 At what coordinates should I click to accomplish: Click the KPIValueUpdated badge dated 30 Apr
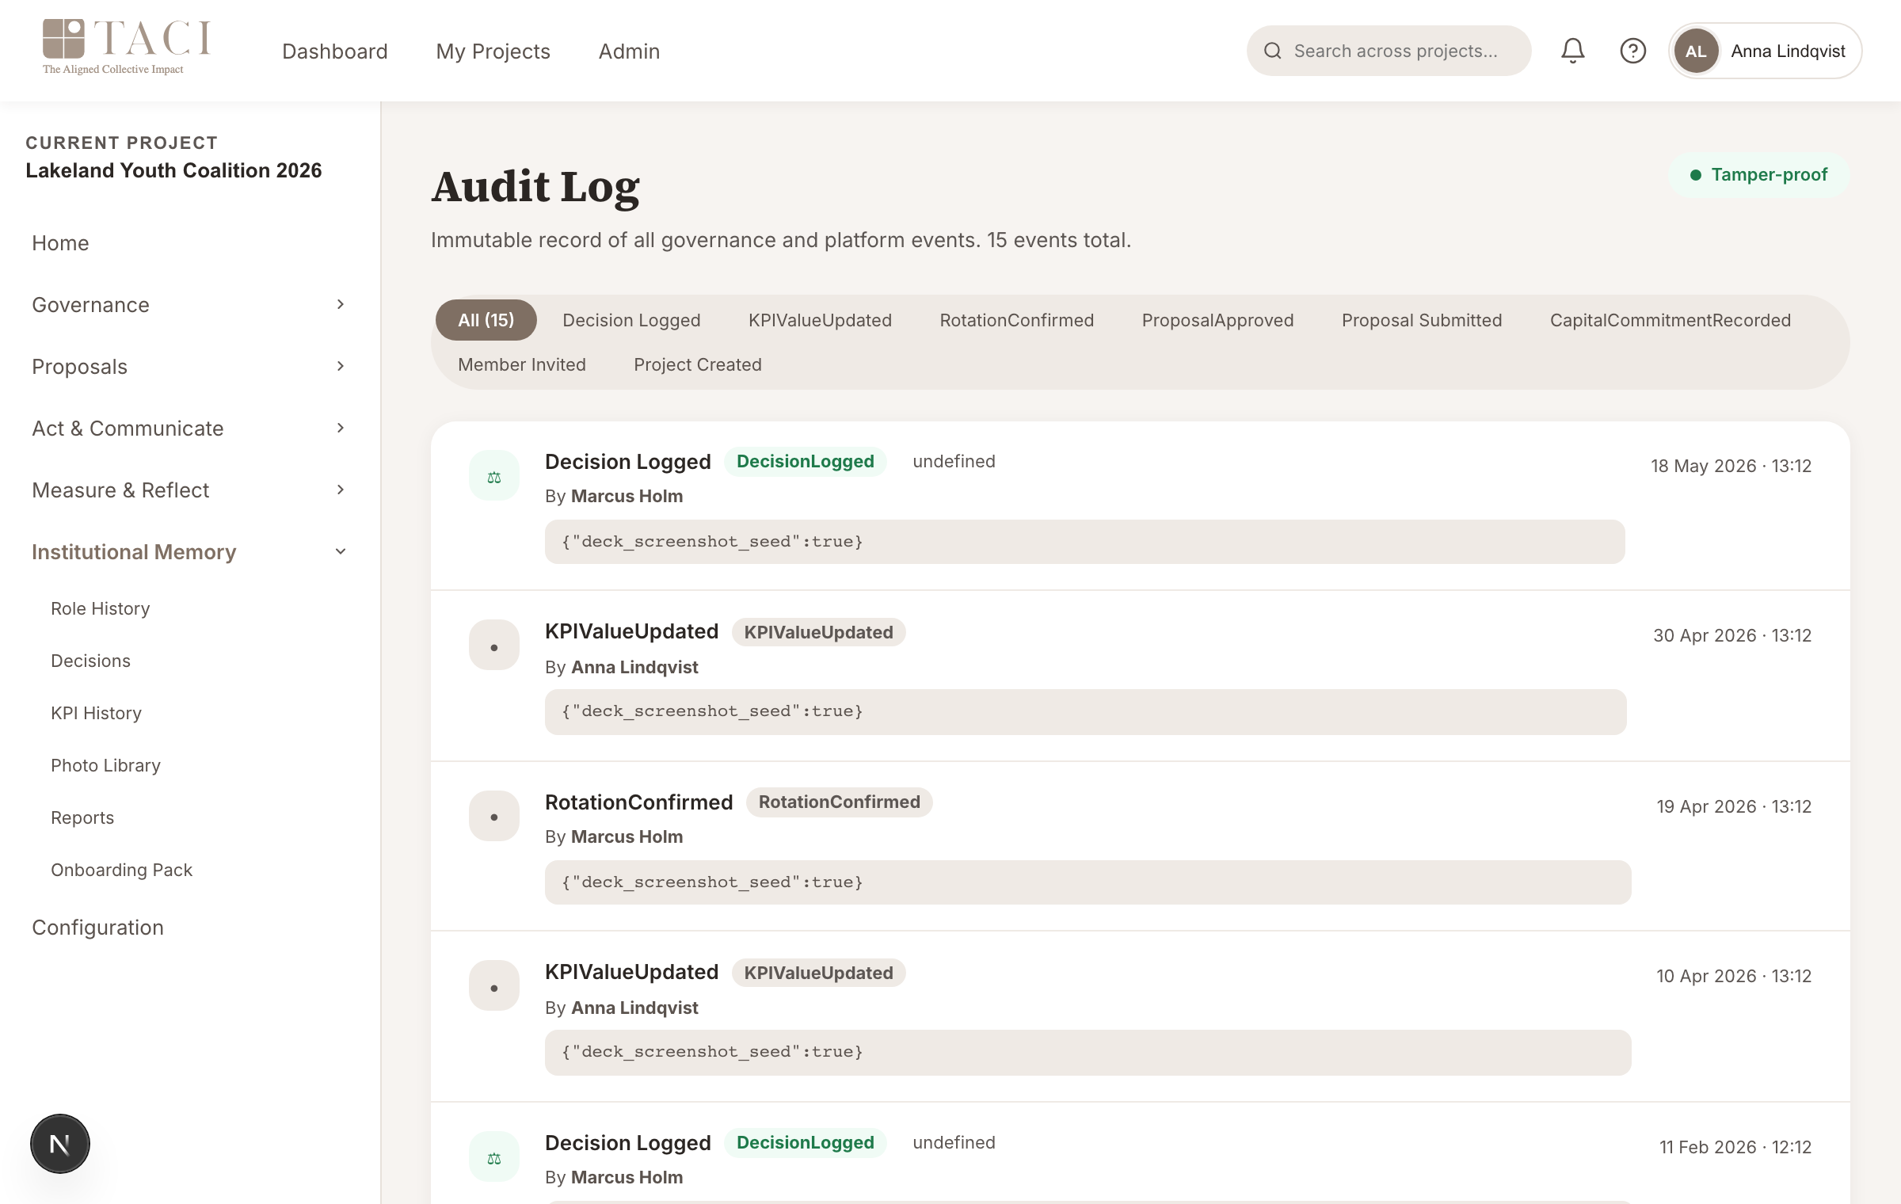pyautogui.click(x=818, y=632)
